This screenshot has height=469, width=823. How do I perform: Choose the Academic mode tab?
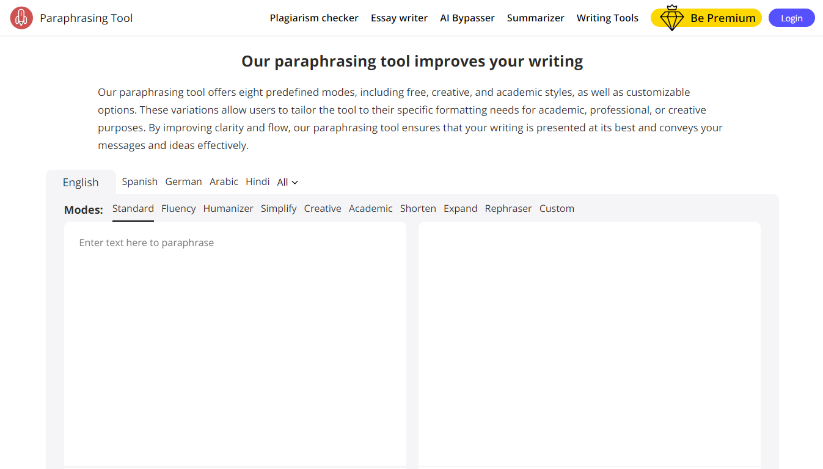[x=370, y=209]
